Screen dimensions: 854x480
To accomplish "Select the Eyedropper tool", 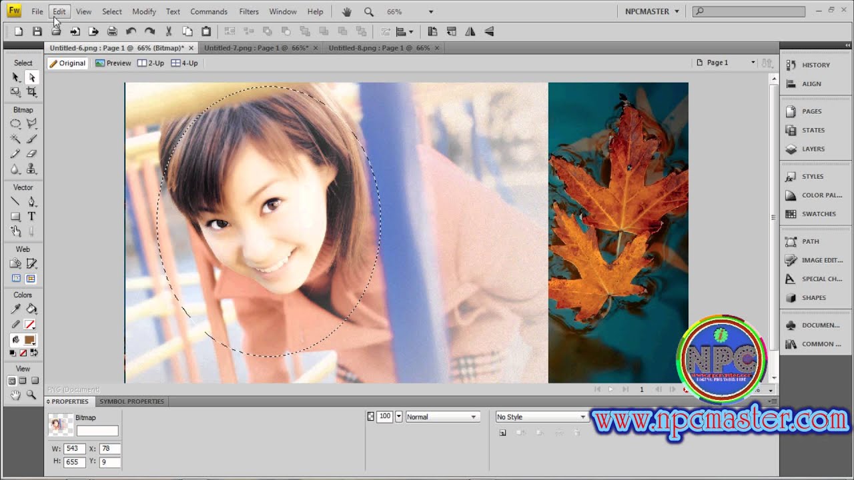I will click(15, 309).
